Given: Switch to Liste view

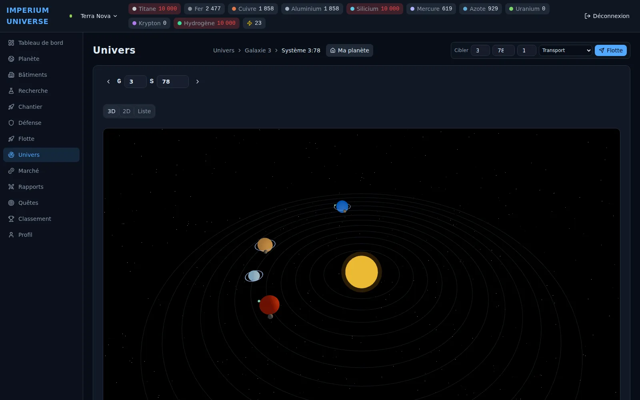Looking at the screenshot, I should (144, 111).
